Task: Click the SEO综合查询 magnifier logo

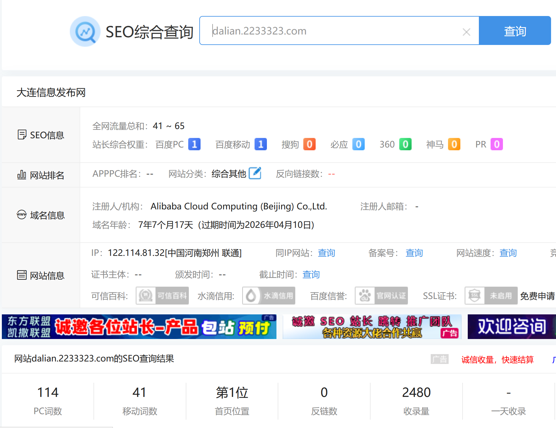Action: click(x=85, y=31)
